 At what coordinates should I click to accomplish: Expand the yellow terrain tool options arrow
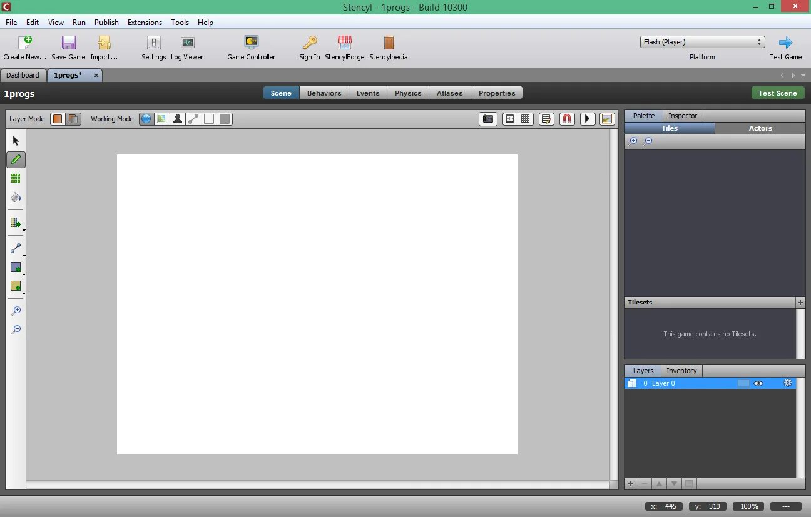[24, 293]
